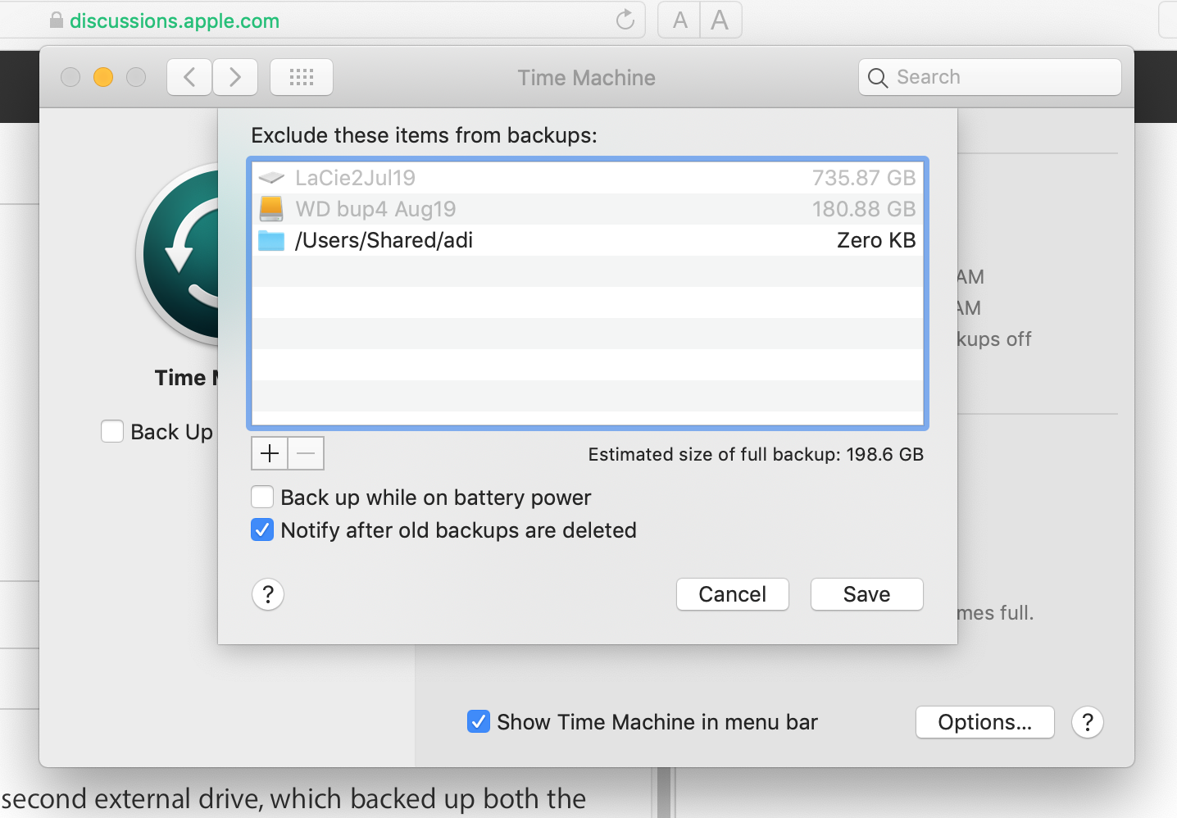Viewport: 1177px width, 818px height.
Task: Click the Save button
Action: click(x=867, y=594)
